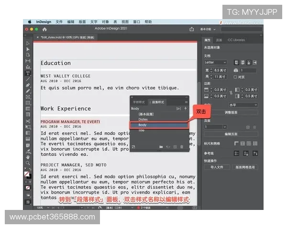Select the Hand tool

pyautogui.click(x=28, y=157)
